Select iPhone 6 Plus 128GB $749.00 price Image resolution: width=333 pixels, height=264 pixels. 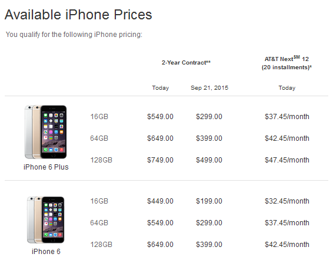(161, 160)
